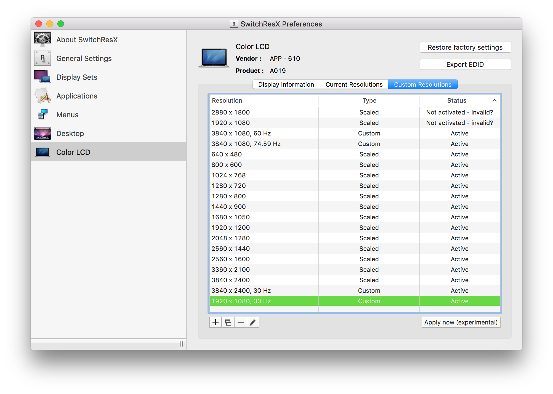
Task: Select the 3840 x 1080, 74.59 Hz row
Action: point(246,144)
